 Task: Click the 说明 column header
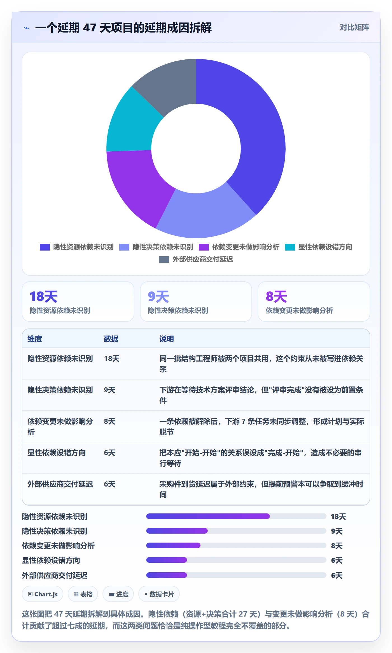tap(167, 339)
